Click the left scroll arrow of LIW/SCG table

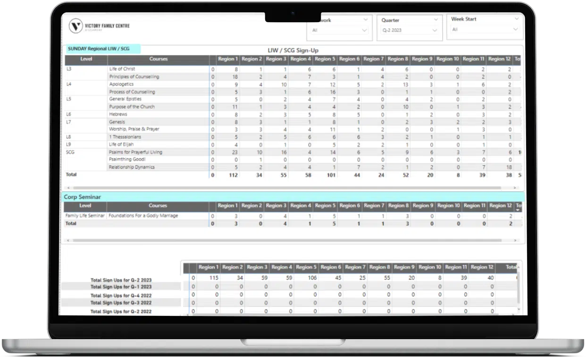coord(67,187)
